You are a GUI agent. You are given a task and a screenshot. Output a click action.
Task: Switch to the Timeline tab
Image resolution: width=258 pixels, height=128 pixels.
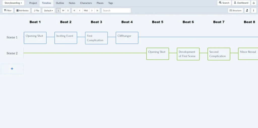pos(46,3)
